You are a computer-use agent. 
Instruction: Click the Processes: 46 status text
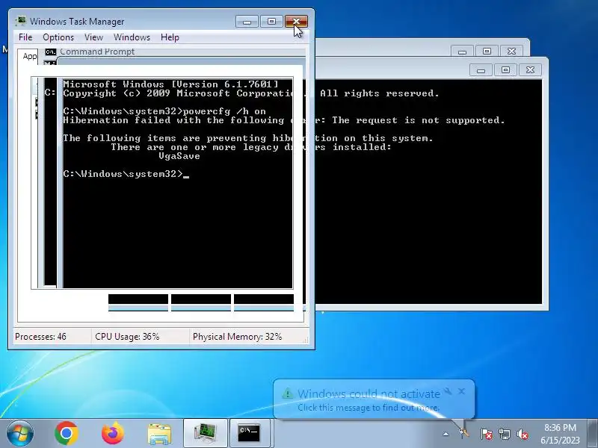tap(40, 337)
